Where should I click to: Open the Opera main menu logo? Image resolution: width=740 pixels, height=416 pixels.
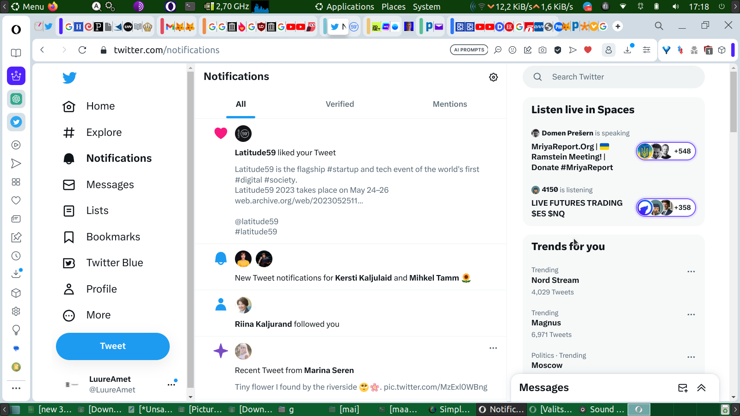(16, 30)
